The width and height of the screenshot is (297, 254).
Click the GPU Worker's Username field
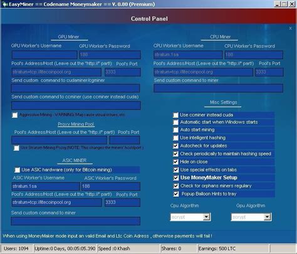click(44, 55)
